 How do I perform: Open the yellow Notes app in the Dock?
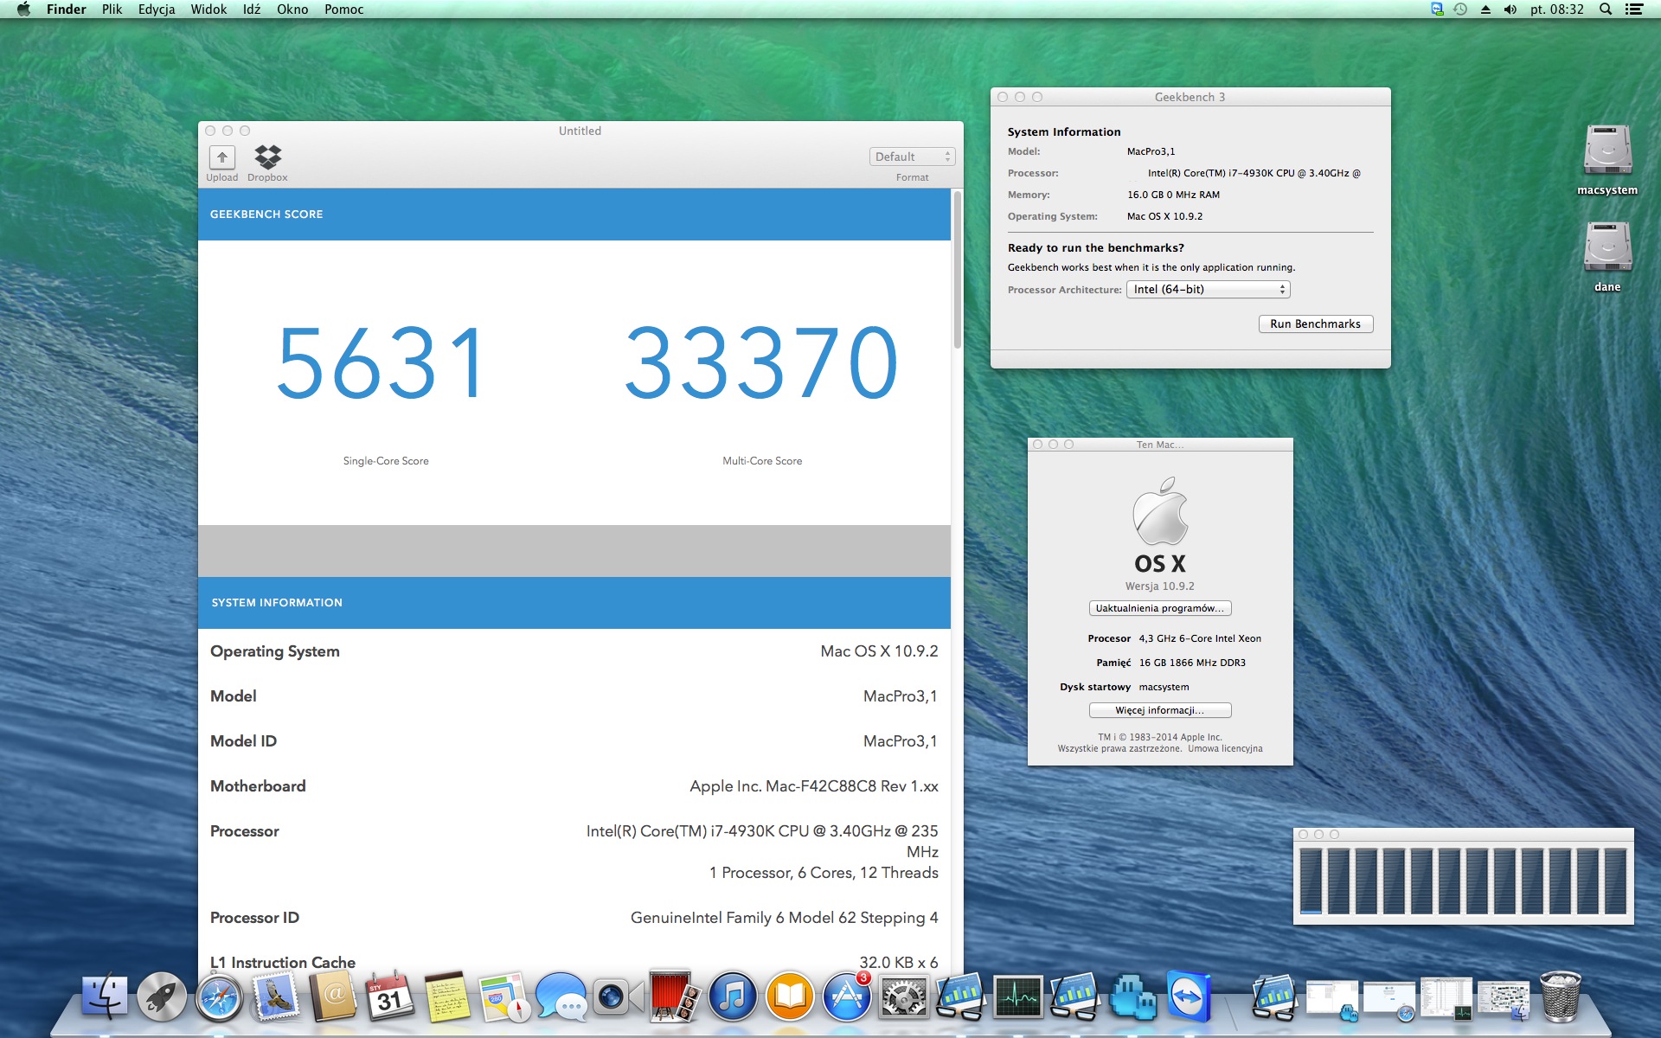tap(447, 996)
